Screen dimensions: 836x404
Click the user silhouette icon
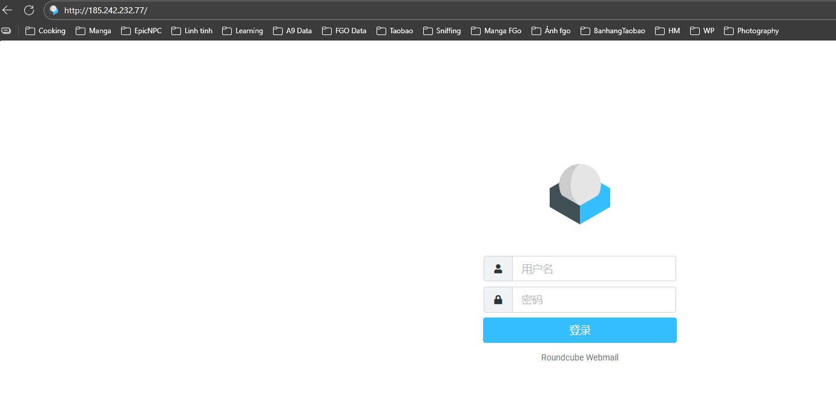tap(498, 269)
